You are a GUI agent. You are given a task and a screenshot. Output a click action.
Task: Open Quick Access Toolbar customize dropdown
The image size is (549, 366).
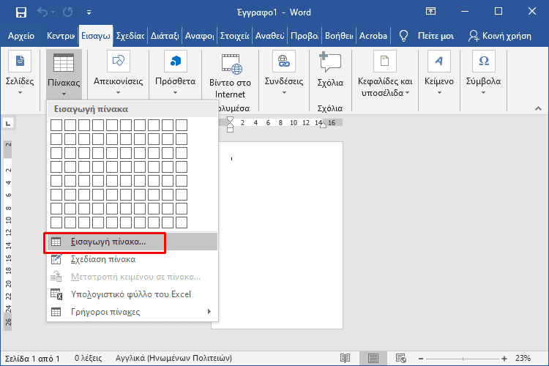[x=89, y=12]
